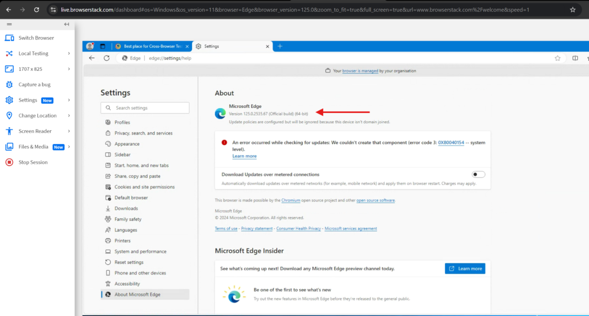Expand the Settings section in sidebar
Image resolution: width=589 pixels, height=316 pixels.
(x=68, y=100)
